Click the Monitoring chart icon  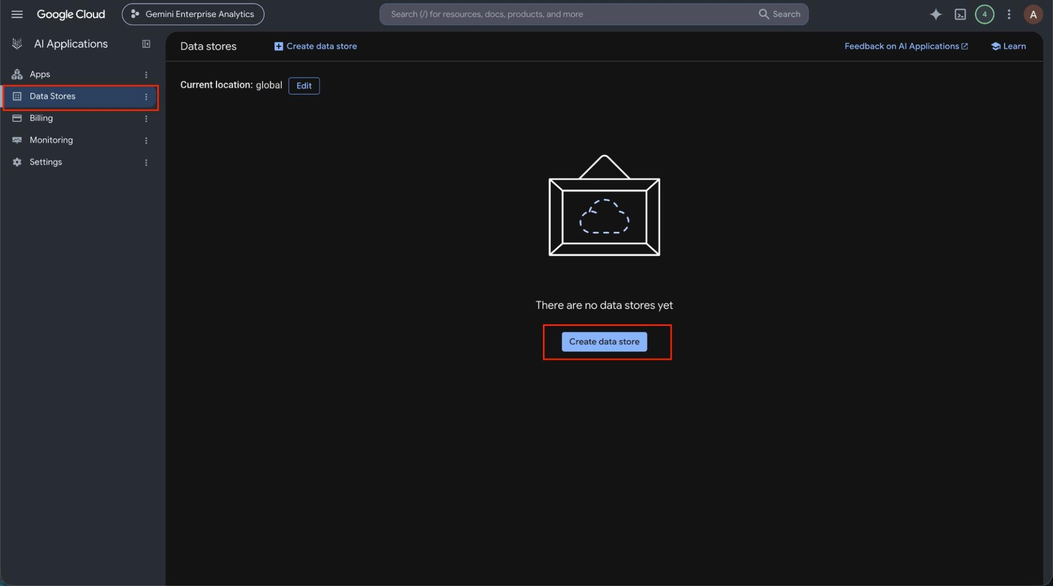pos(17,140)
